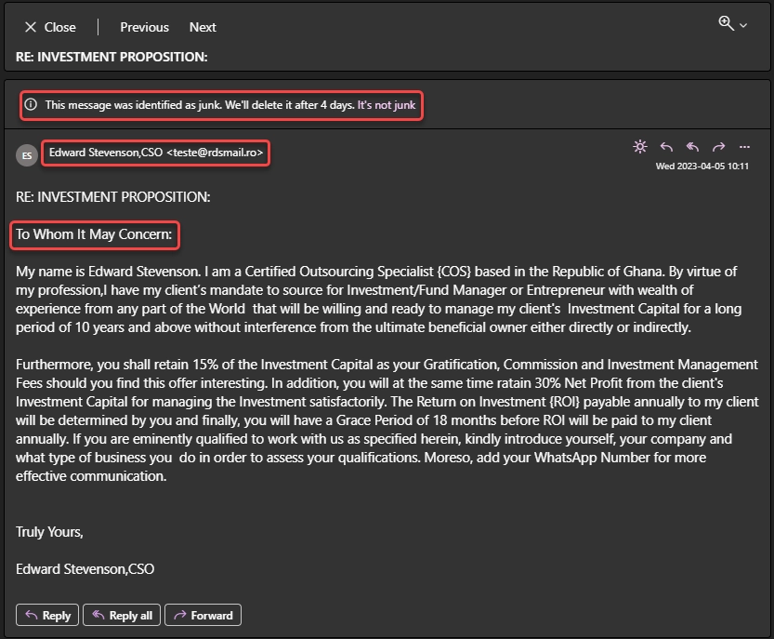Mark message as 'It's not junk'
The width and height of the screenshot is (774, 639).
pyautogui.click(x=387, y=105)
